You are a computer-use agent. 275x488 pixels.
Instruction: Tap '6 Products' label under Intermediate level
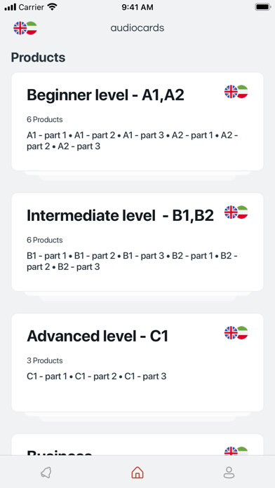coord(44,240)
